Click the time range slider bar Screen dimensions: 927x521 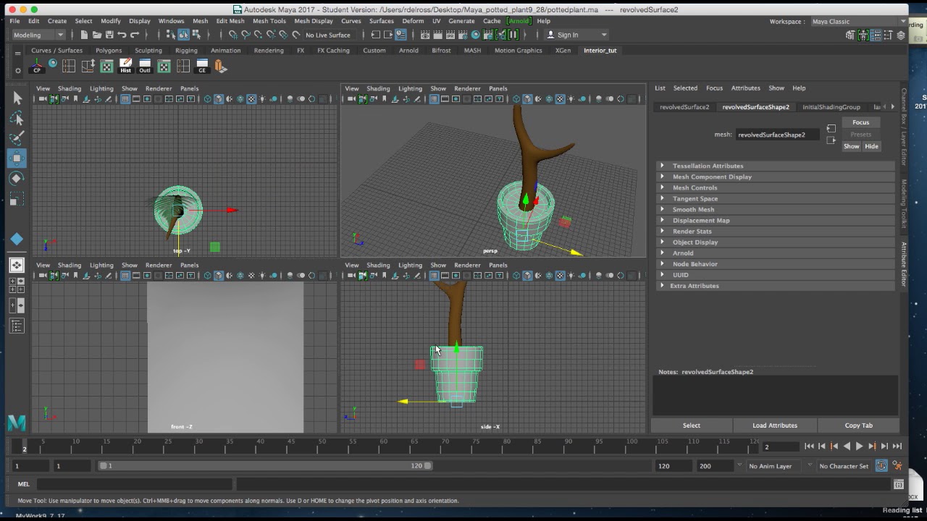(x=265, y=466)
